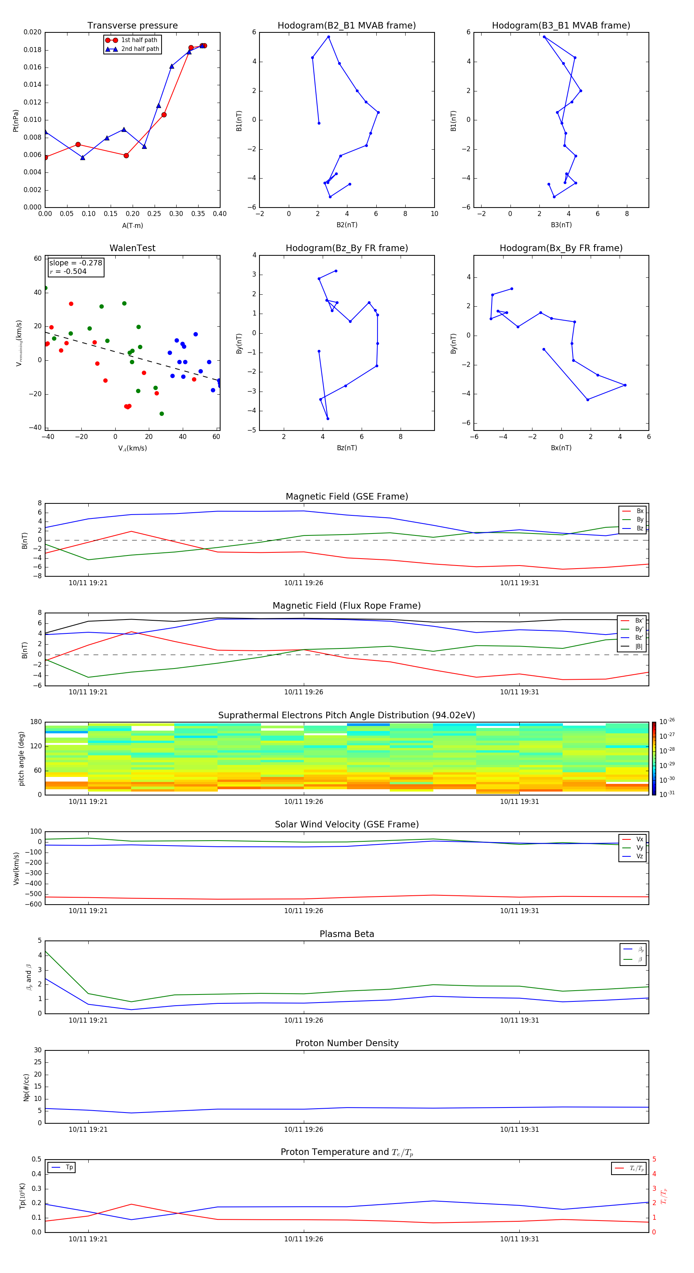Viewport: 694px width, 1273px height.
Task: Click the 'B2(nT)' x-axis label
Action: pos(347,225)
